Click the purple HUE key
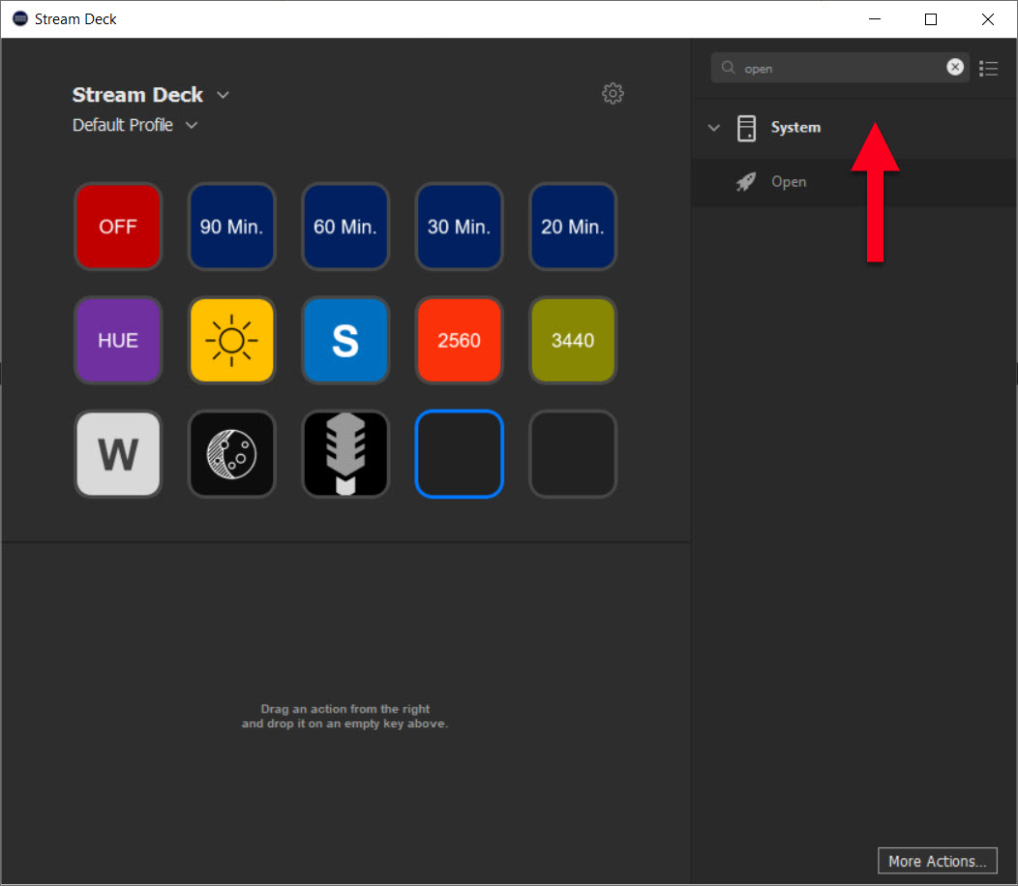1018x886 pixels. pos(117,340)
